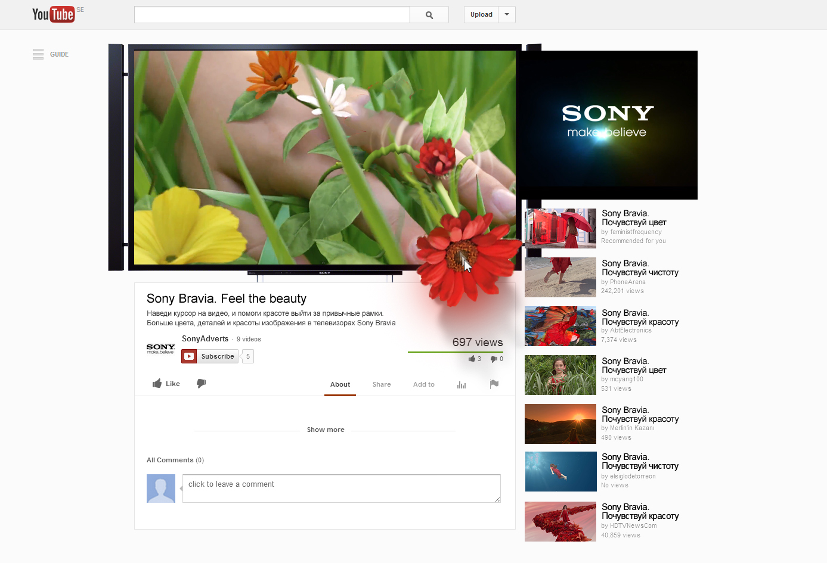Toggle the Subscribe button for SonyAdverts
The height and width of the screenshot is (563, 827).
[x=210, y=356]
